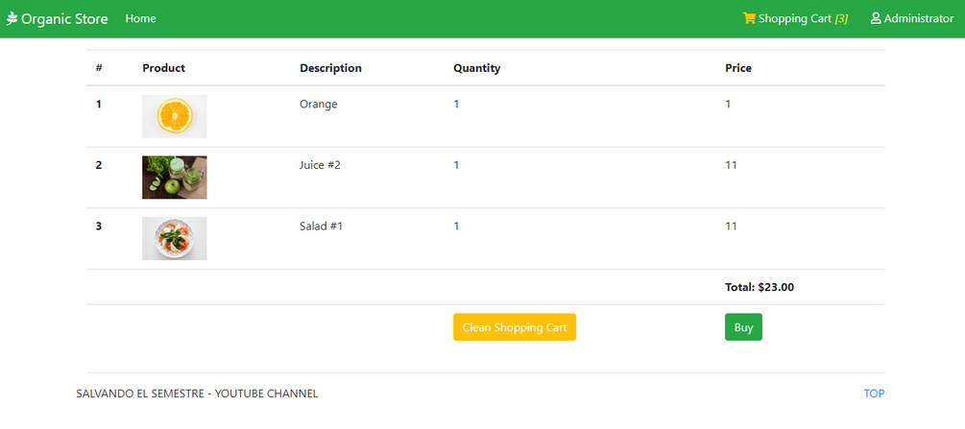
Task: Click the Organic Store brand name
Action: pos(64,18)
